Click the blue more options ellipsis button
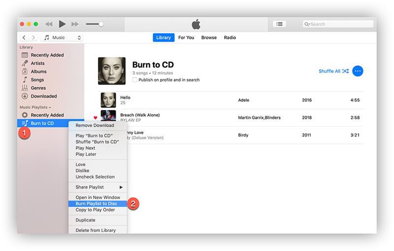The image size is (394, 251). pyautogui.click(x=358, y=71)
